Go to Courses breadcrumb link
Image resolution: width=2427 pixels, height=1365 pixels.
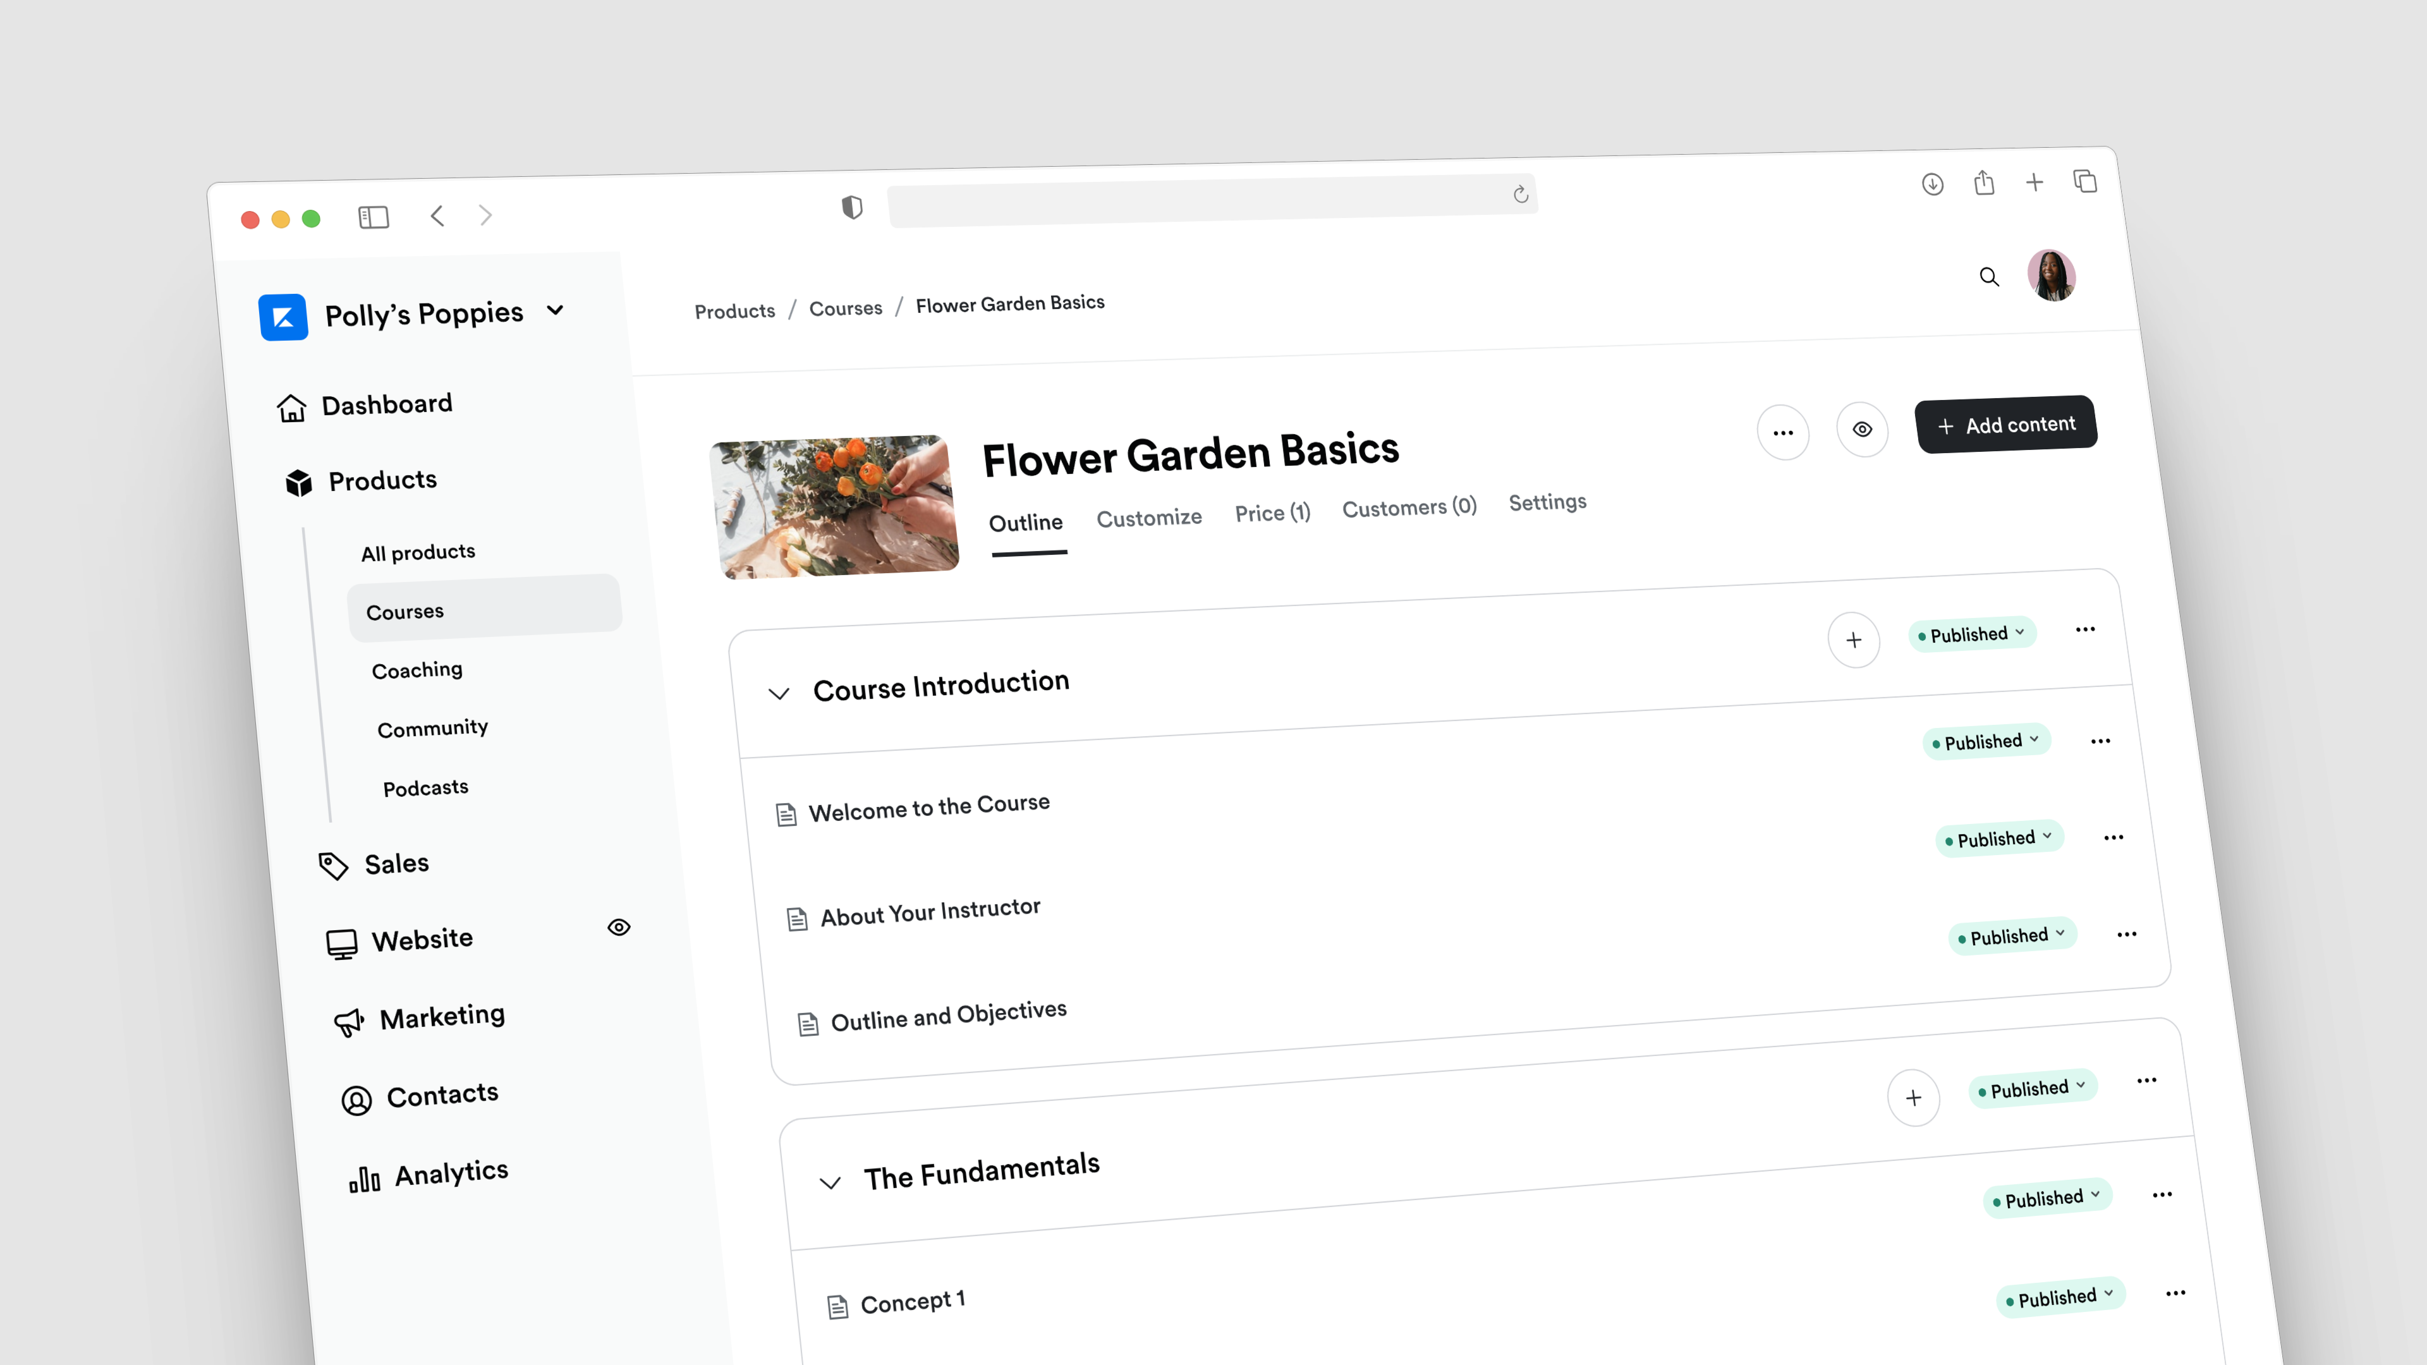tap(846, 309)
